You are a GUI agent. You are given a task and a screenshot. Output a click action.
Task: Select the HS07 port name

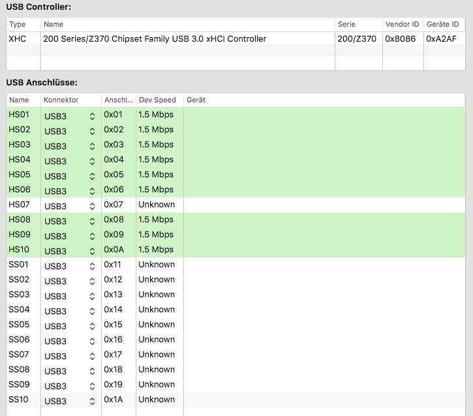point(19,205)
